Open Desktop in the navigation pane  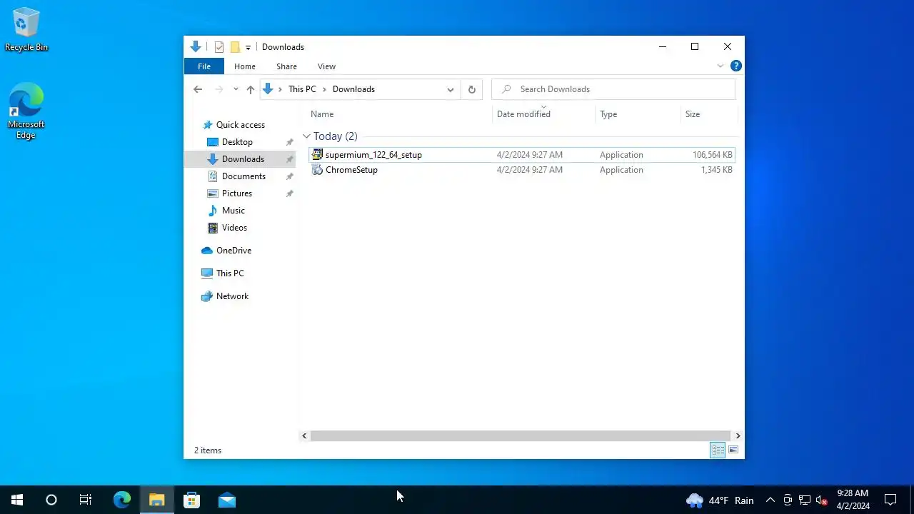tap(237, 142)
